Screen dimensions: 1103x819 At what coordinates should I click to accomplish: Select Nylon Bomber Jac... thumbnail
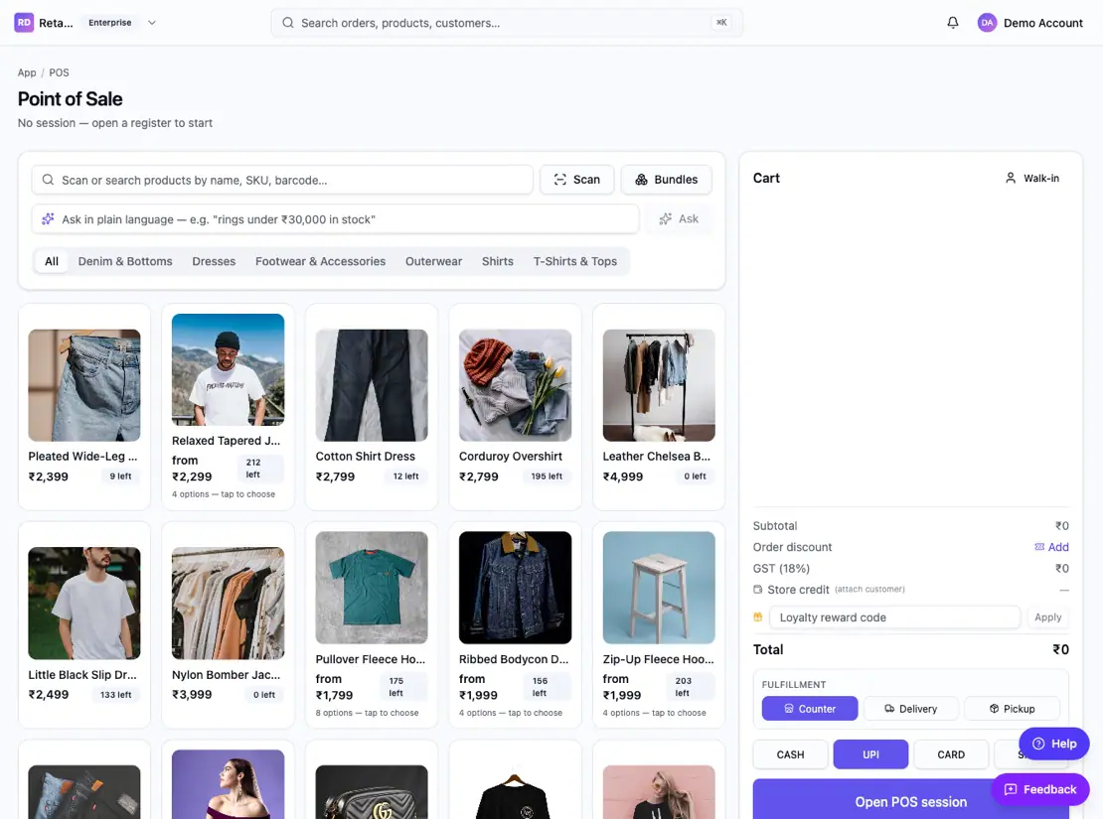(x=228, y=604)
